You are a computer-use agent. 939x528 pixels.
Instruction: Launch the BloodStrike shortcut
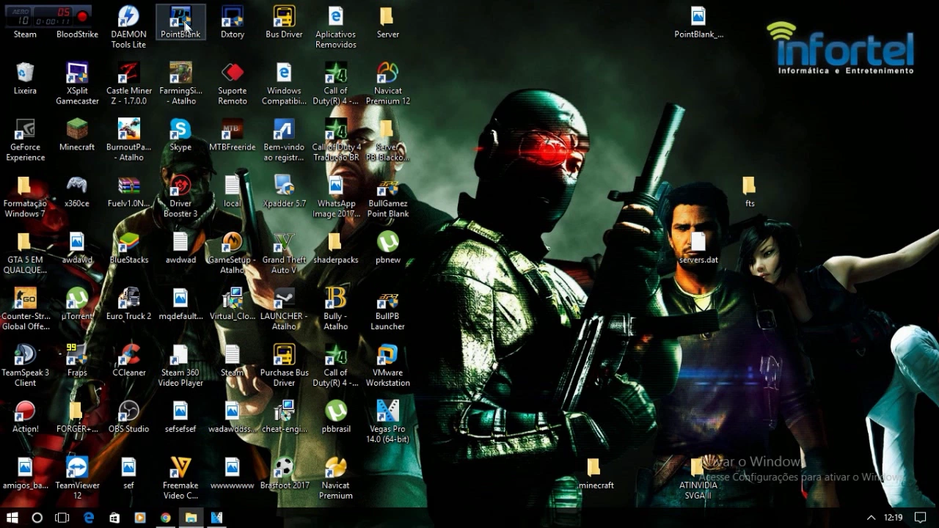(77, 23)
